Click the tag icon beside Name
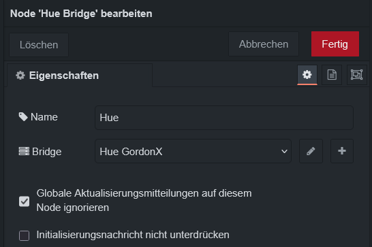The width and height of the screenshot is (372, 247). tap(23, 117)
